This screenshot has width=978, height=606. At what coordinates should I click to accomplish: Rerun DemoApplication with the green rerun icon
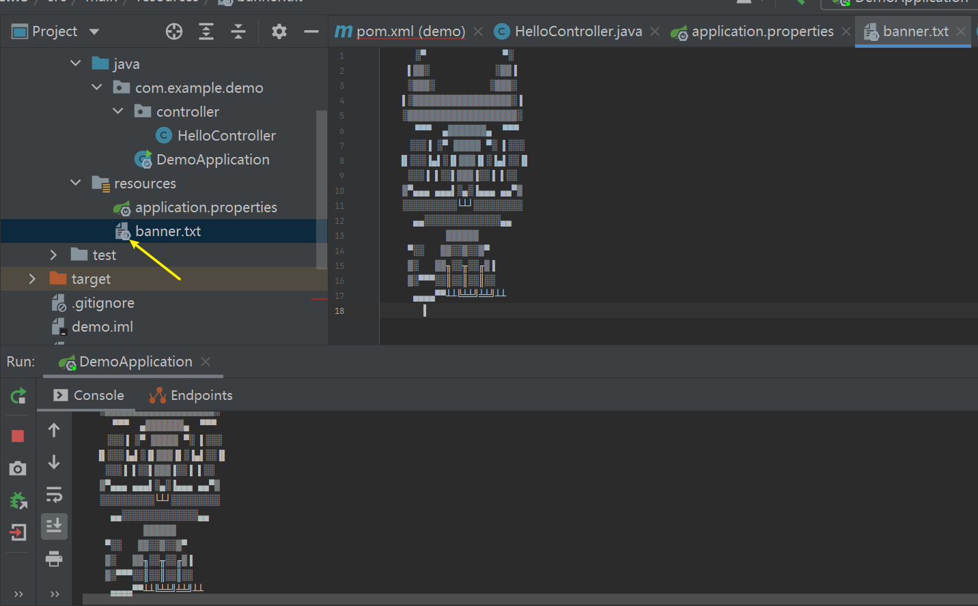(18, 396)
